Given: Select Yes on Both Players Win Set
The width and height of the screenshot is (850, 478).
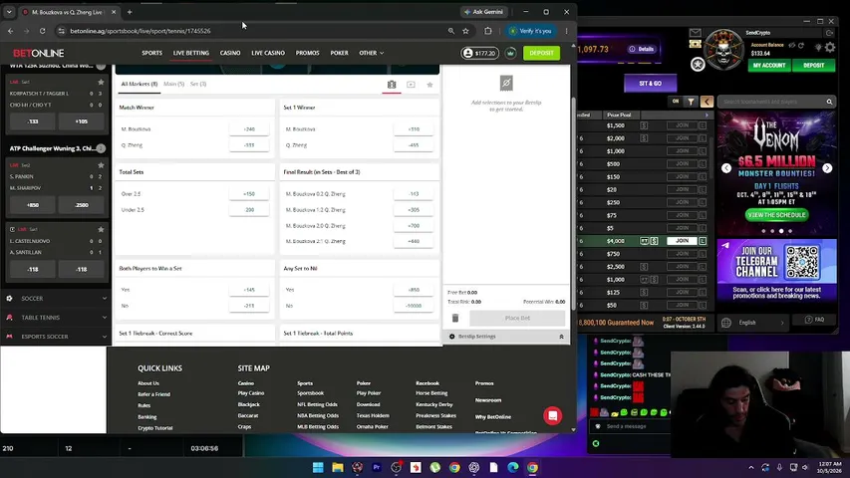Looking at the screenshot, I should coord(249,290).
